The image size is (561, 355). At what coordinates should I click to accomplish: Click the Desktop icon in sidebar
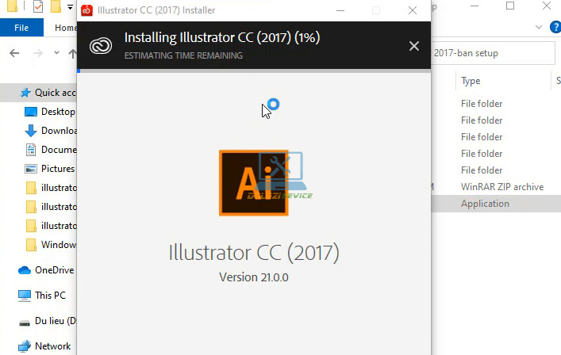click(31, 112)
